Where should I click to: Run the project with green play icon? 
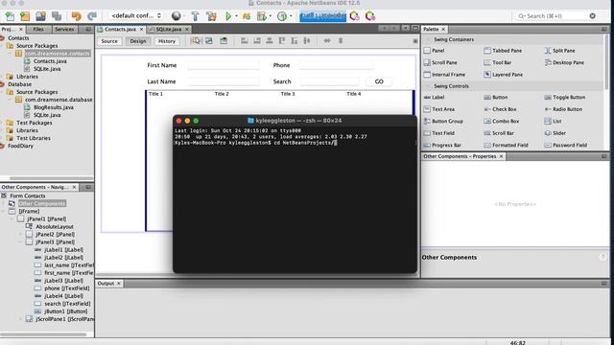(228, 16)
